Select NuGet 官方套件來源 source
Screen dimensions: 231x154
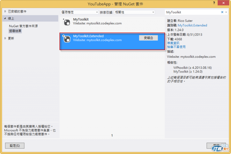coord(23,26)
